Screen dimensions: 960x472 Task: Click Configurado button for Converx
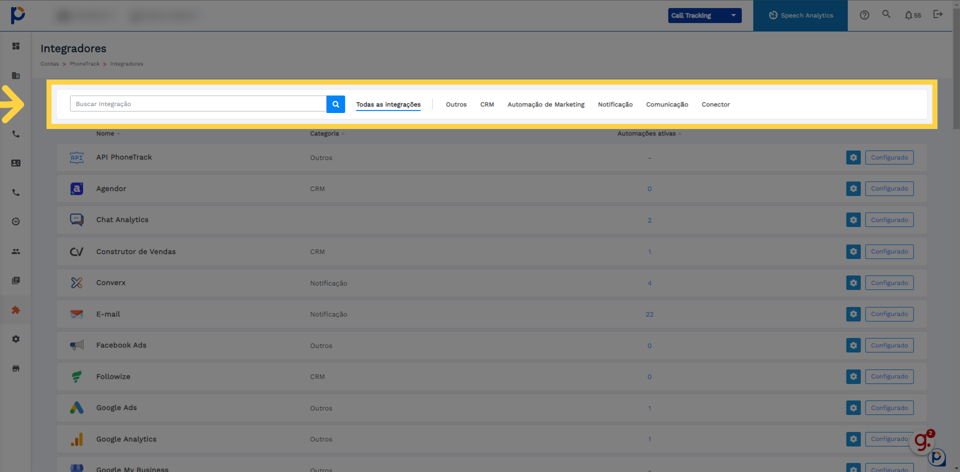click(x=889, y=283)
